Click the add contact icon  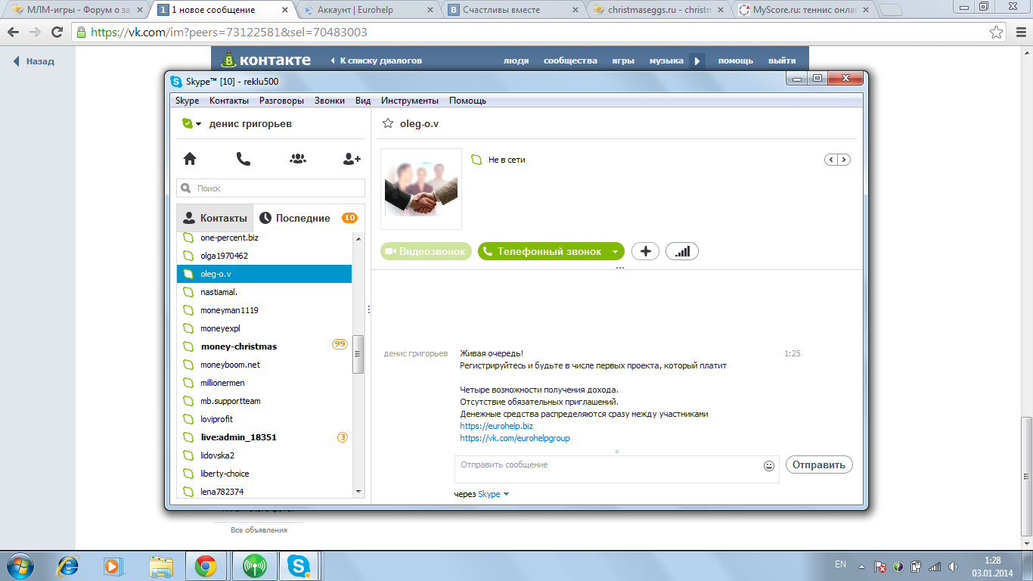352,159
